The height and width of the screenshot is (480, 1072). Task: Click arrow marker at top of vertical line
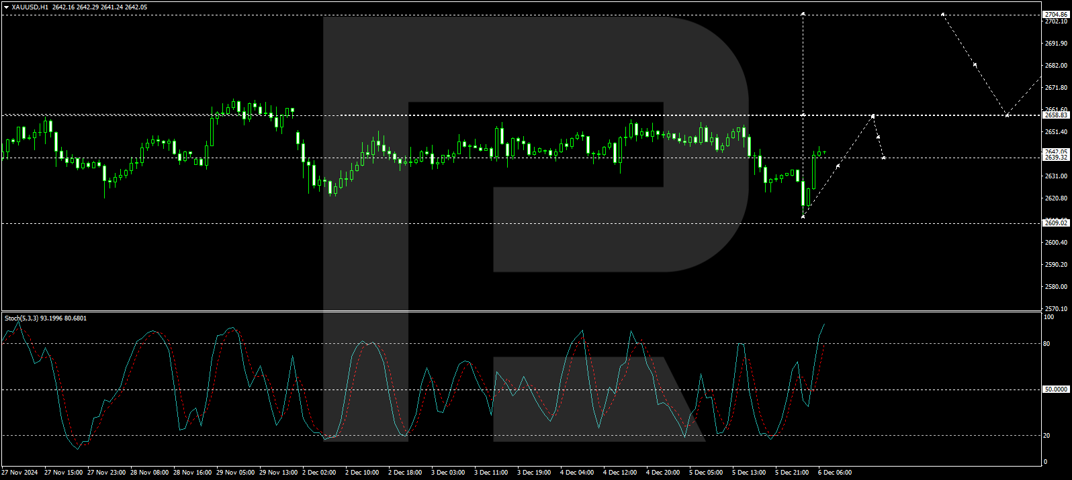click(x=803, y=13)
